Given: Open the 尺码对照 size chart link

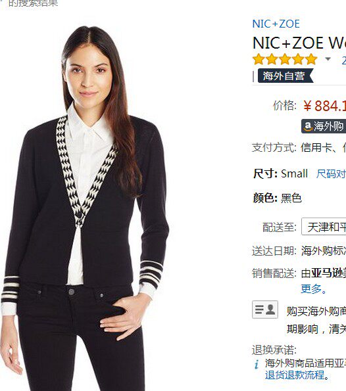Looking at the screenshot, I should (x=331, y=173).
